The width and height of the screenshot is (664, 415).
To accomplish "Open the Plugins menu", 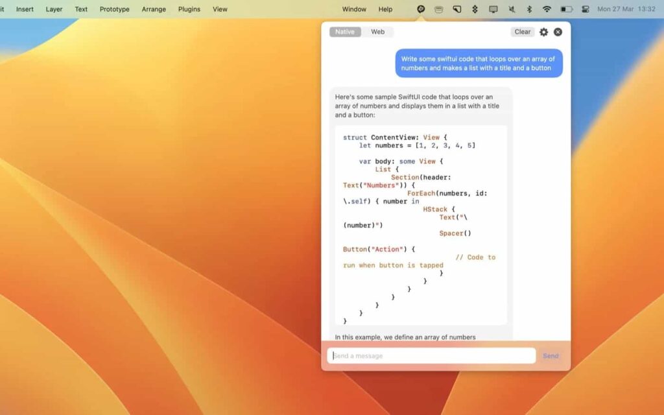I will pyautogui.click(x=189, y=9).
